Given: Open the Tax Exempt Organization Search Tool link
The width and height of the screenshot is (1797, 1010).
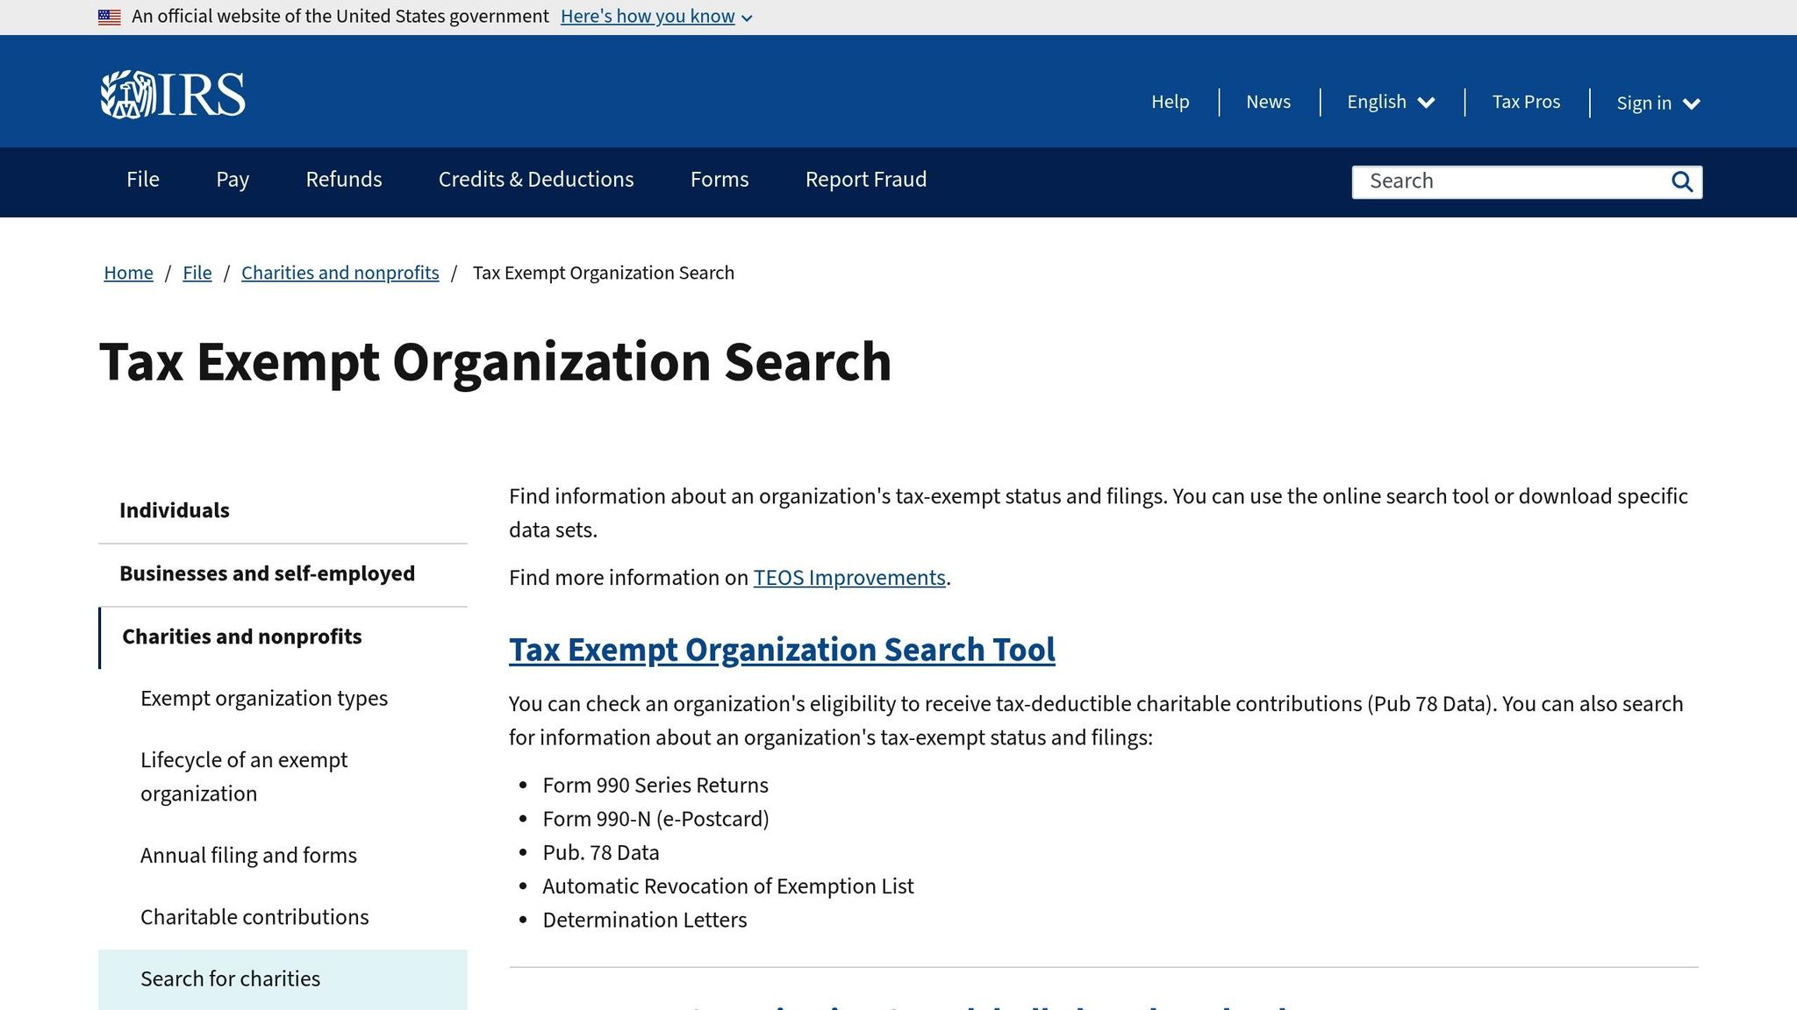Looking at the screenshot, I should pos(782,651).
